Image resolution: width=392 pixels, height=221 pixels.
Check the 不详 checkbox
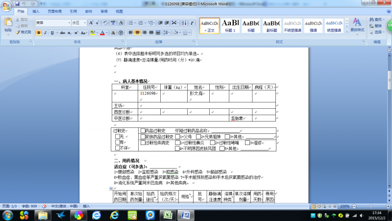[117, 148]
